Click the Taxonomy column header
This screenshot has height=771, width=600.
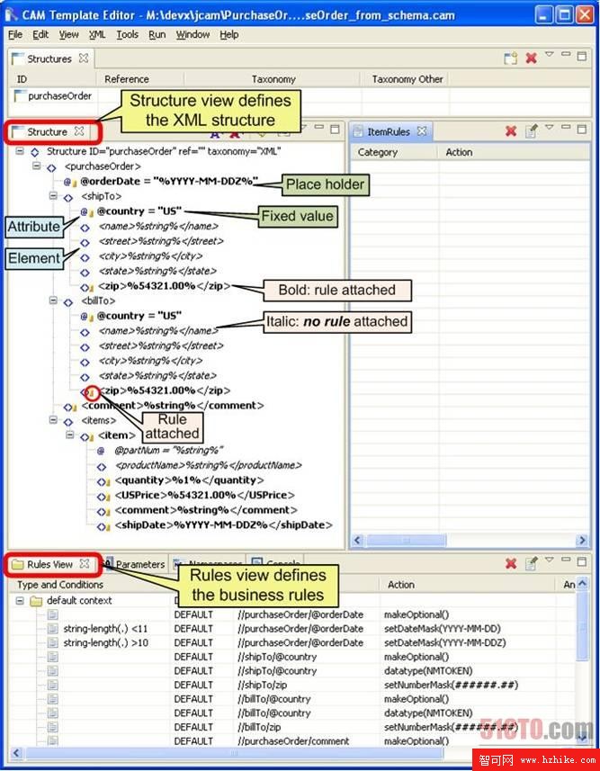(273, 79)
